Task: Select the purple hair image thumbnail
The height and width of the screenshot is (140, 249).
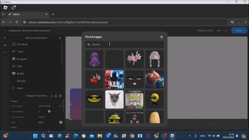Action: click(94, 59)
